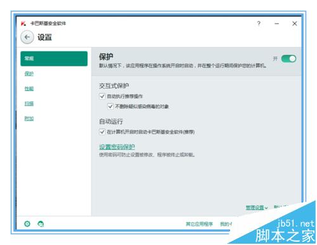Close the Kaspersky settings window
The width and height of the screenshot is (317, 245).
pos(294,23)
